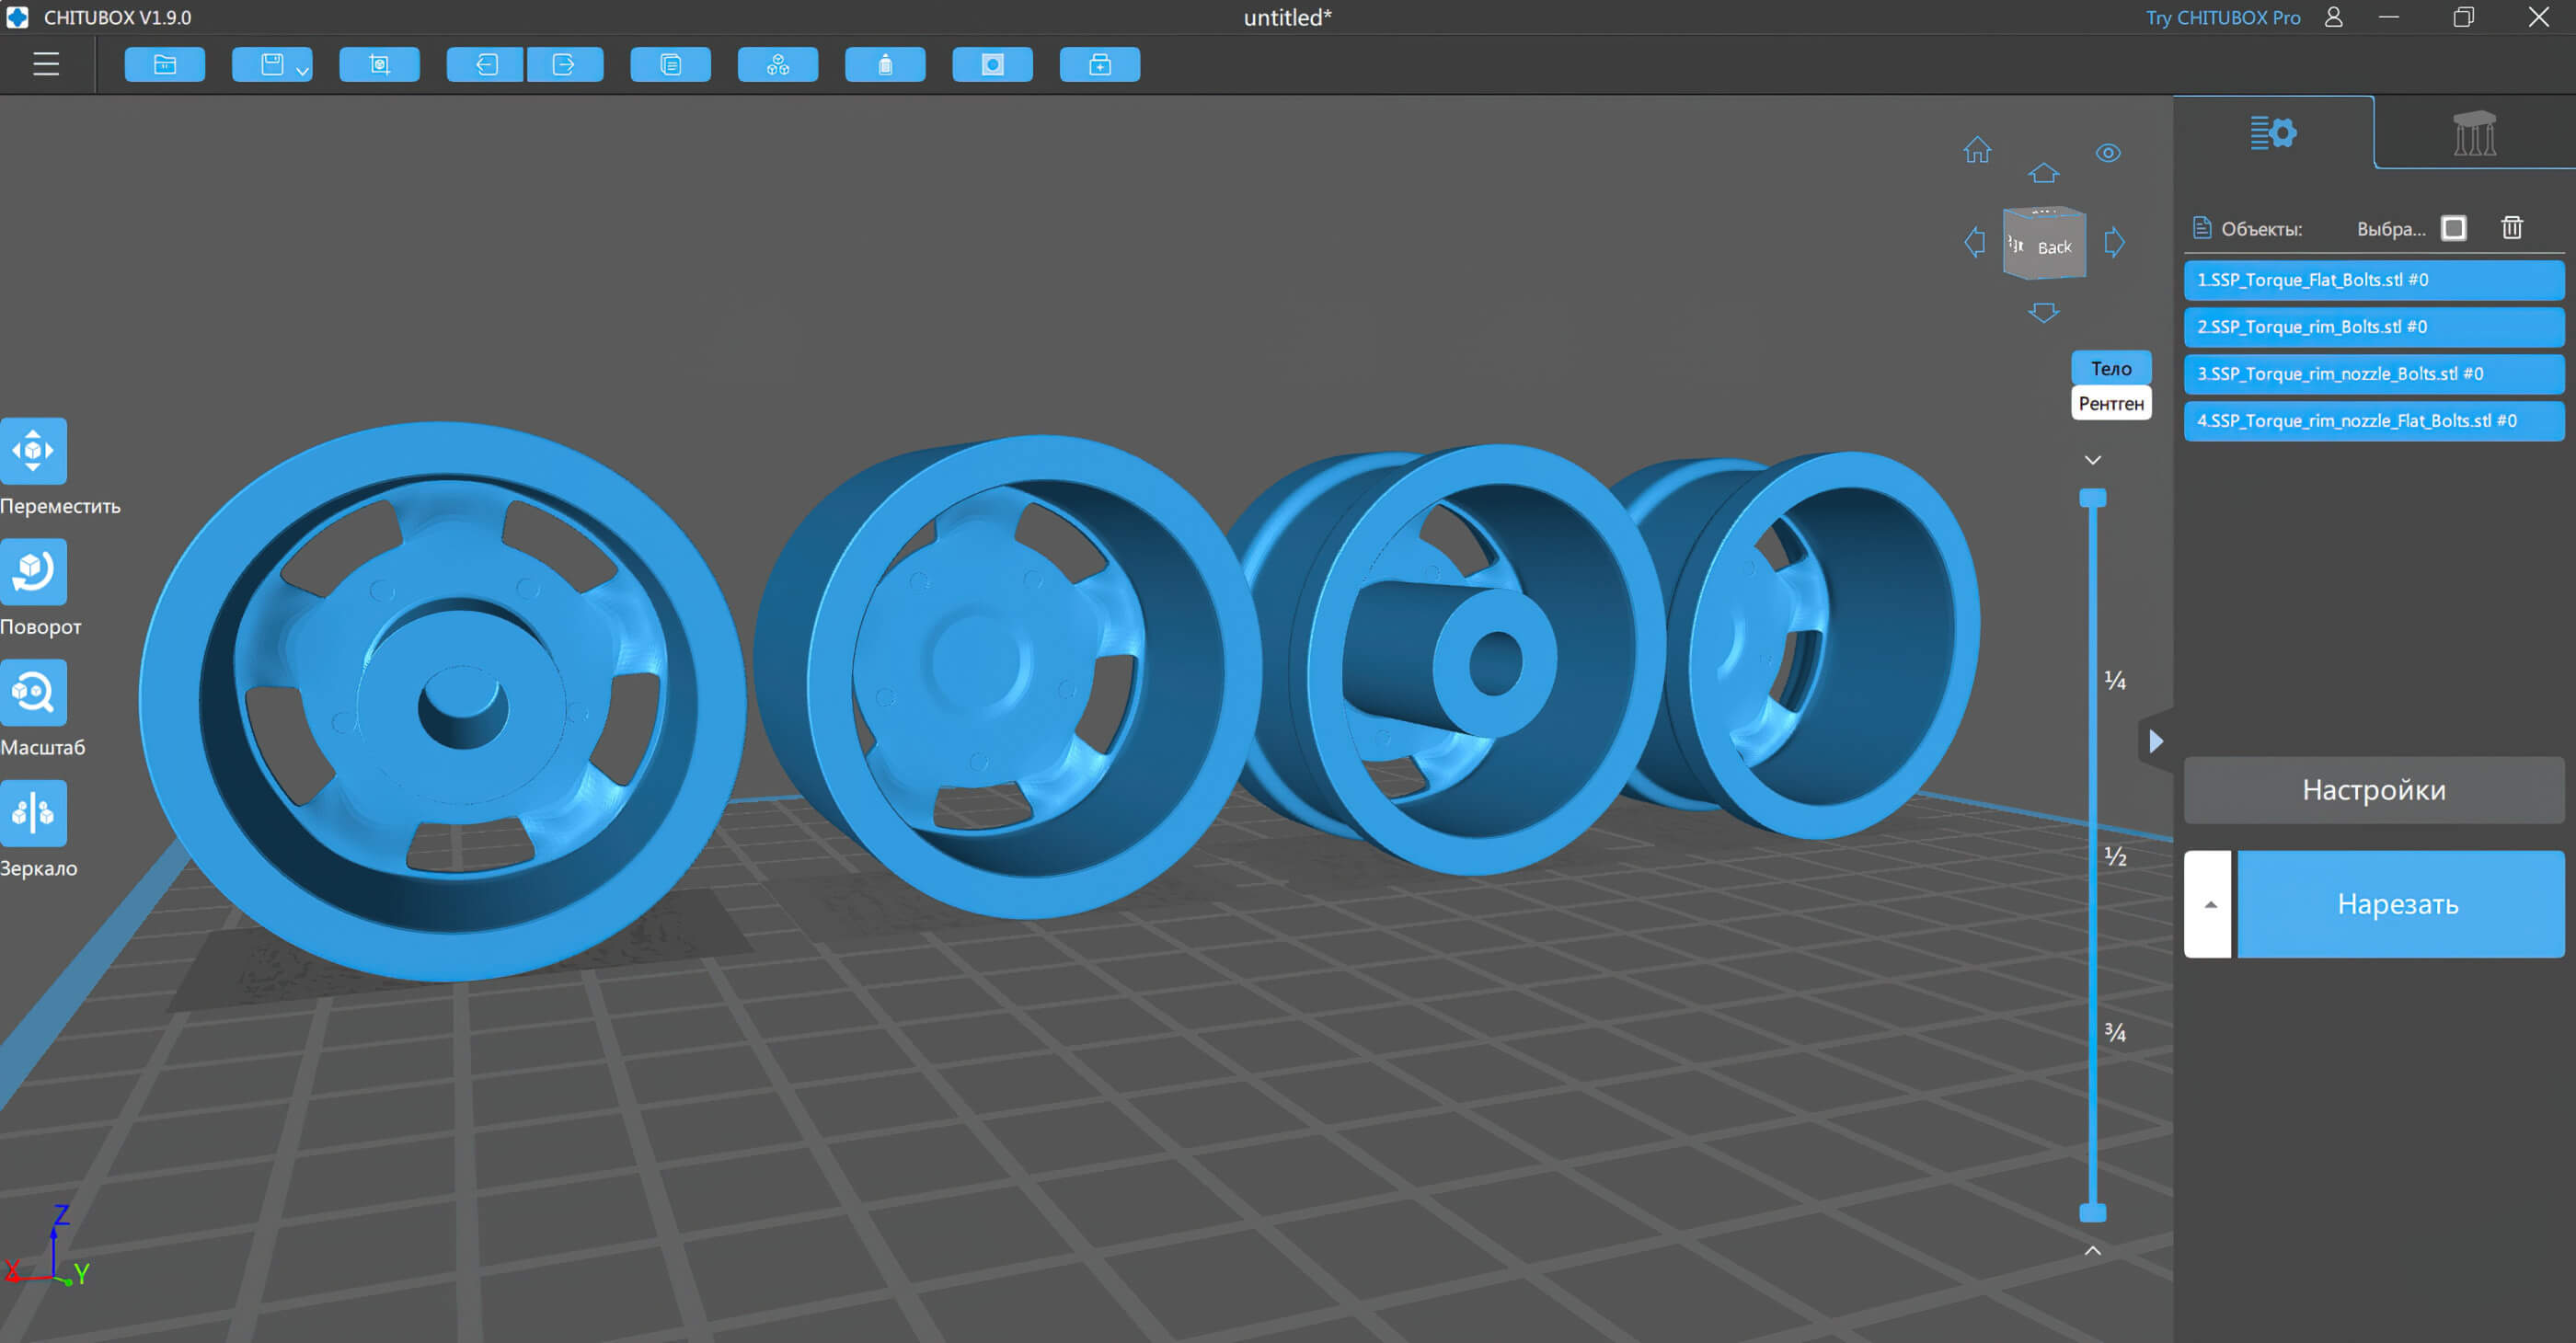2576x1343 pixels.
Task: Open the save dropdown arrow
Action: [302, 70]
